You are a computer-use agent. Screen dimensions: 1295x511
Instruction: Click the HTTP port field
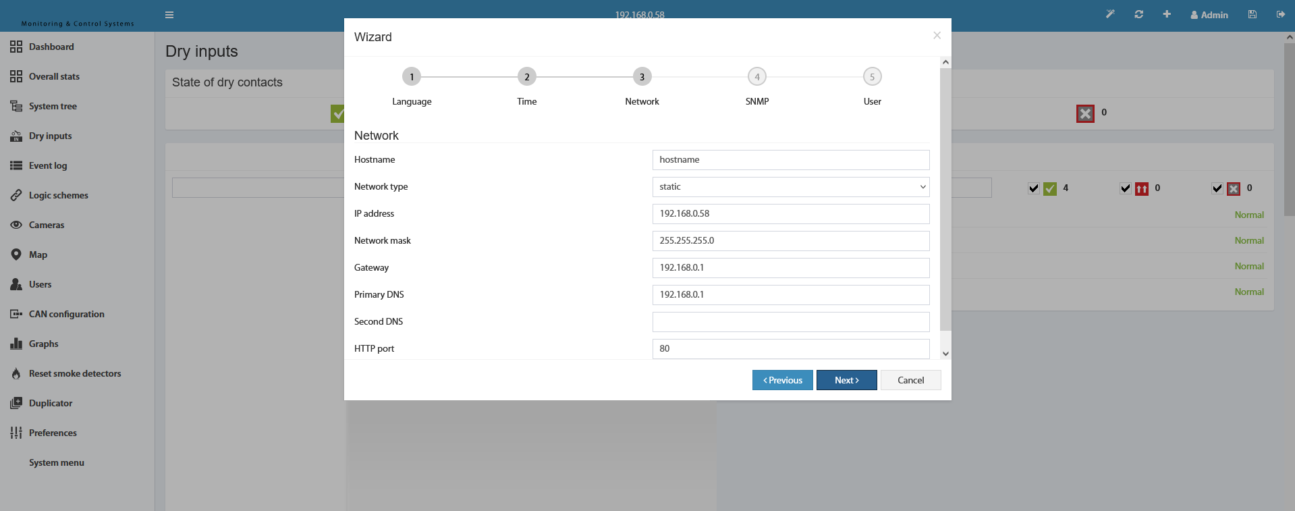click(x=791, y=349)
